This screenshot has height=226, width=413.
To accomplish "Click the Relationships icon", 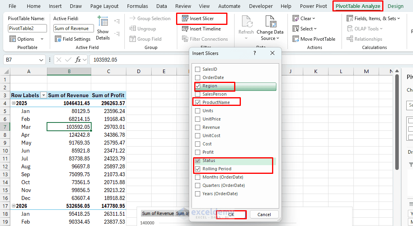I will [x=350, y=39].
